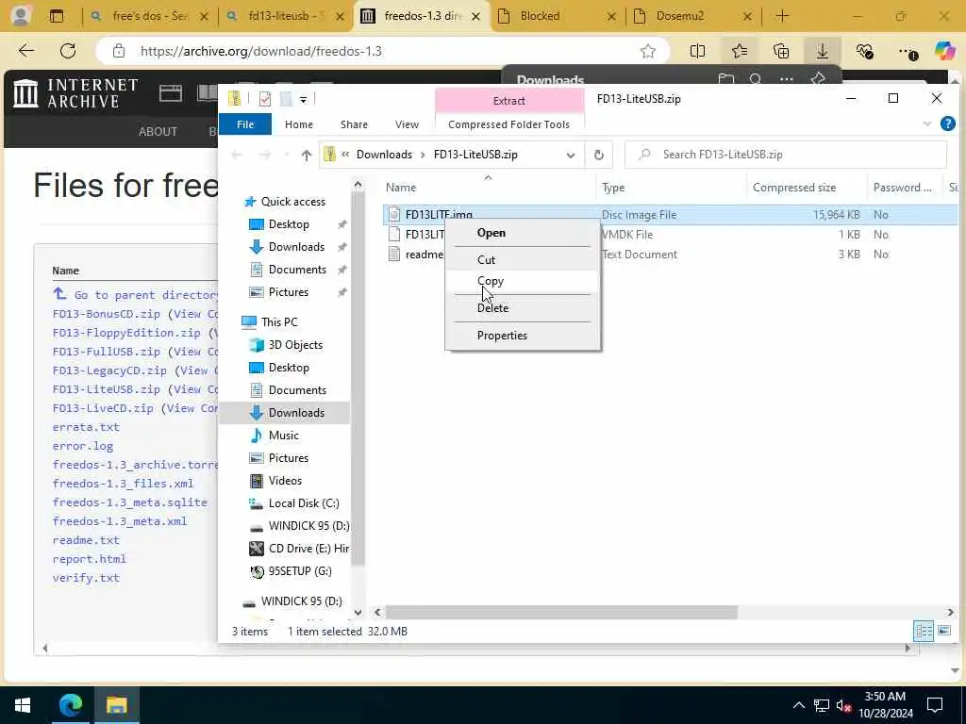Click Properties icon in quick access toolbar
Image resolution: width=966 pixels, height=724 pixels.
click(265, 99)
